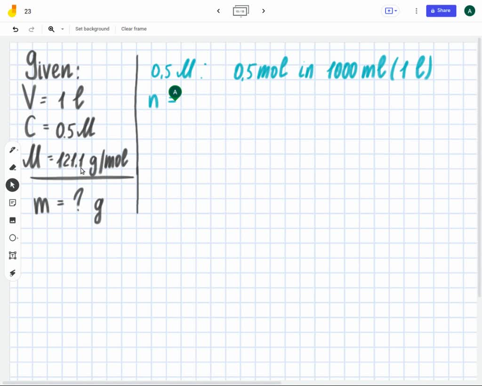Image resolution: width=482 pixels, height=386 pixels.
Task: Open the Share dialog
Action: pyautogui.click(x=441, y=10)
